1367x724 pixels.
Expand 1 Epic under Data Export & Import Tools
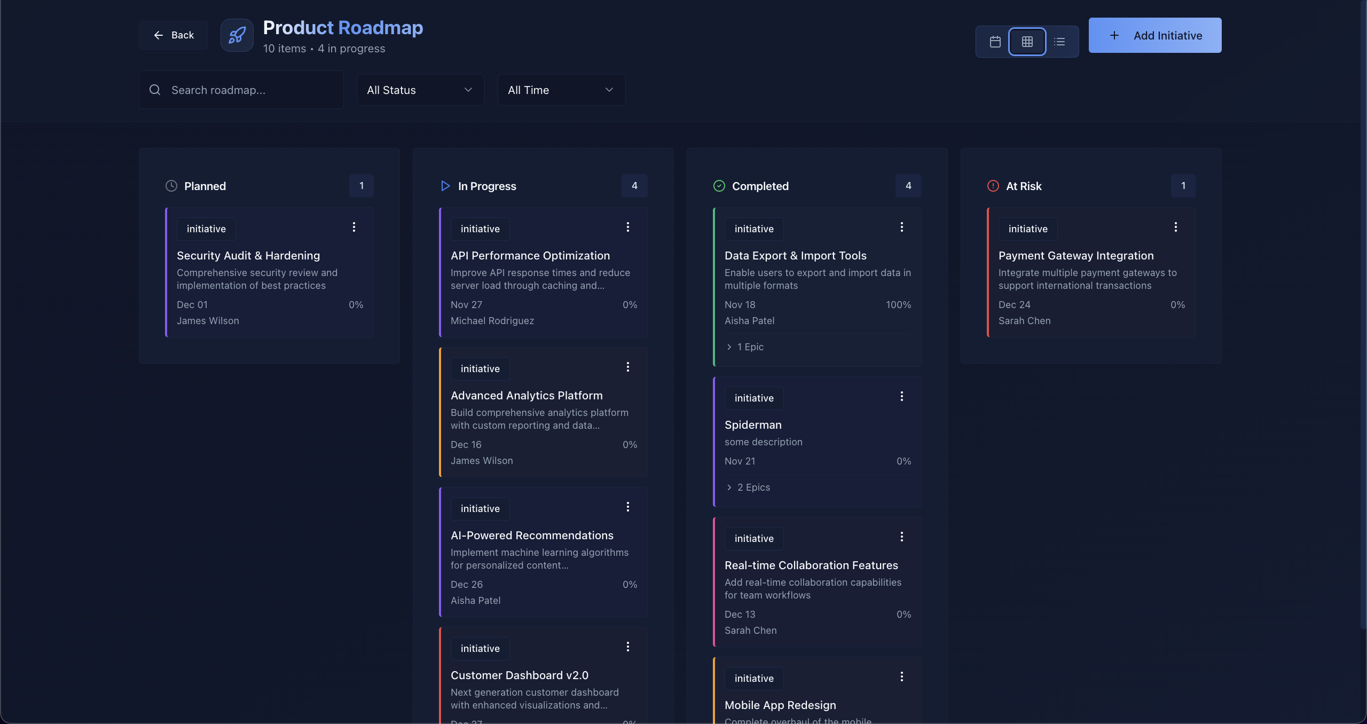(745, 347)
